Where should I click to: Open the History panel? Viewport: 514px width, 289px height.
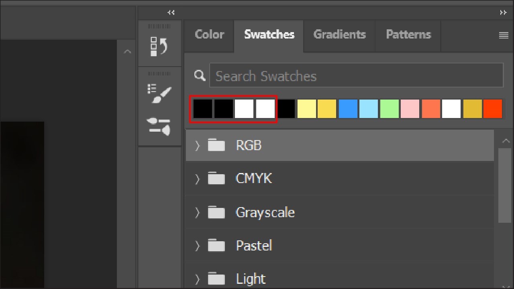pyautogui.click(x=160, y=43)
